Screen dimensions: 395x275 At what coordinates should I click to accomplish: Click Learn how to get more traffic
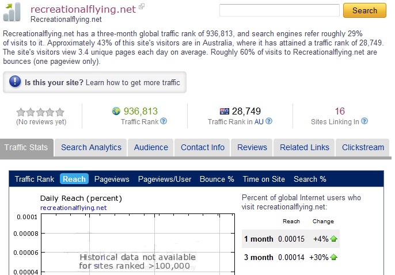coord(133,82)
